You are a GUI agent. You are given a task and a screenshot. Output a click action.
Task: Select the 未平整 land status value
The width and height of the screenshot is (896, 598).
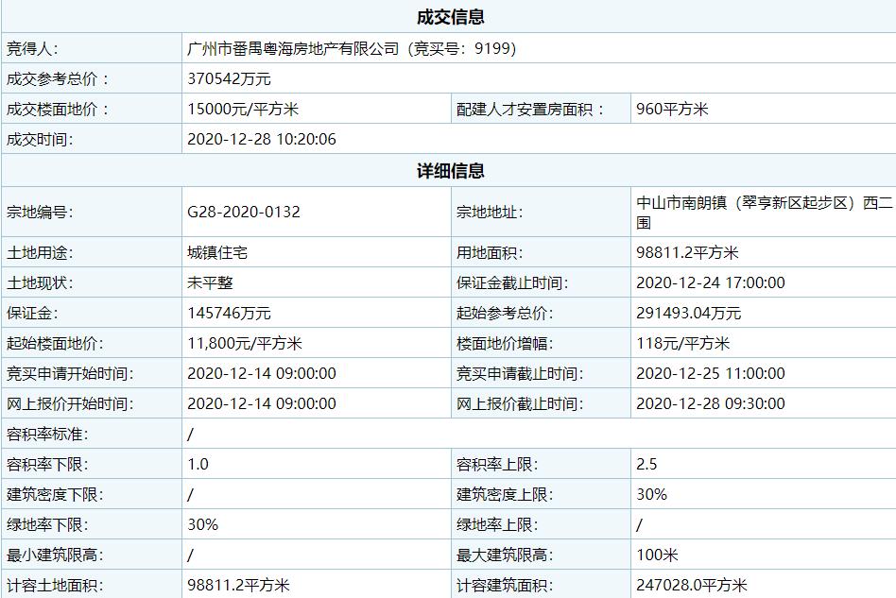click(x=210, y=282)
